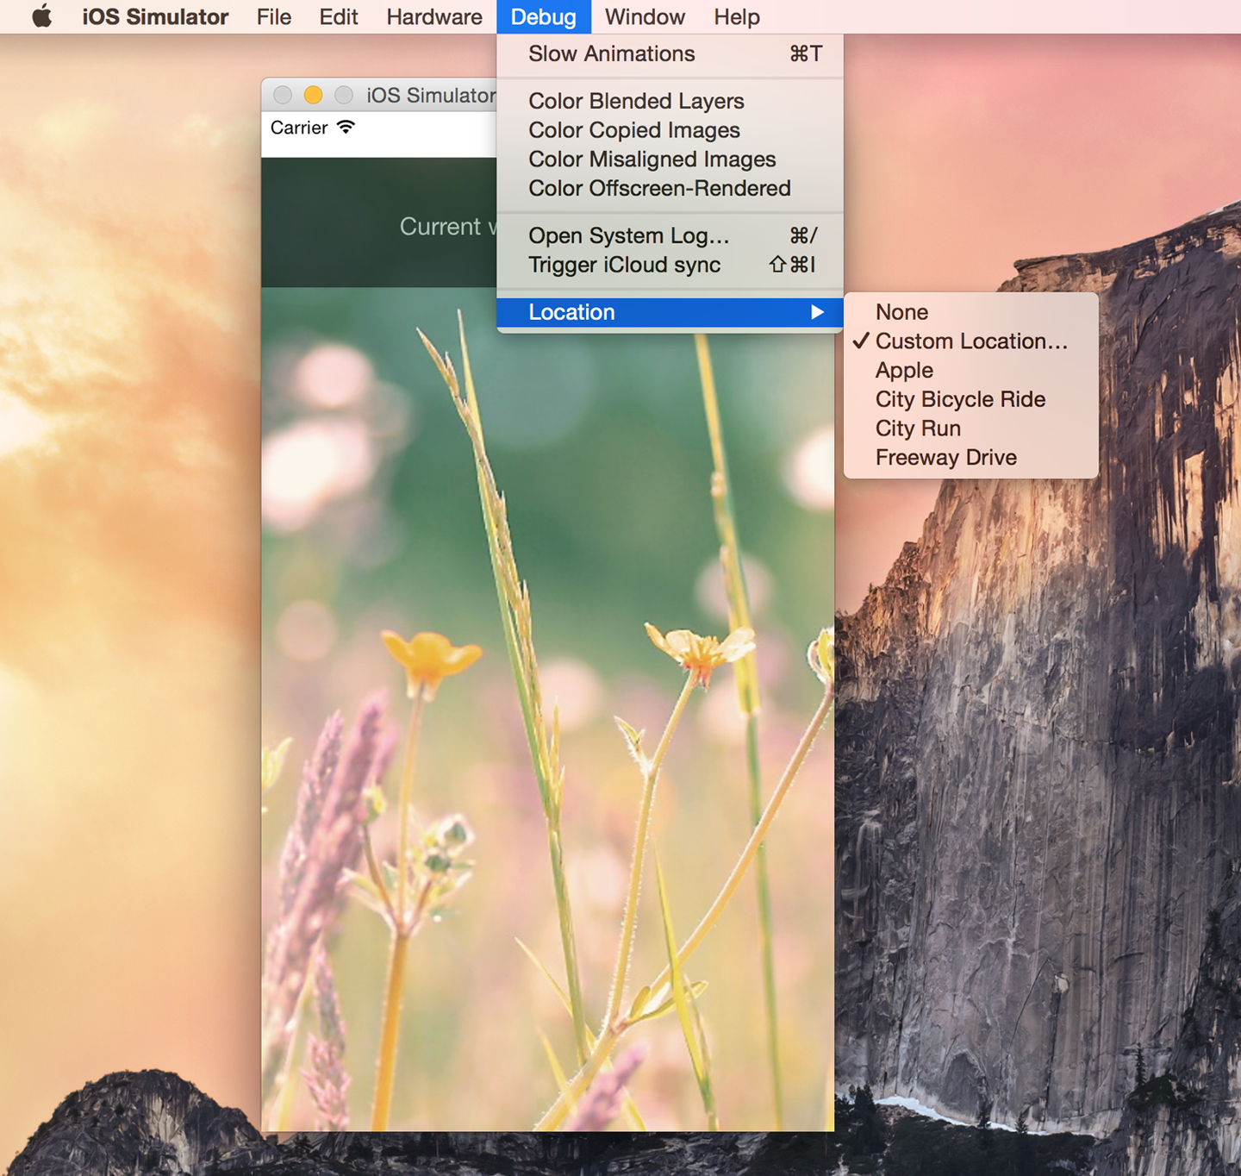Click the Wi-Fi icon in simulator status bar
Screen dimensions: 1241x1176
click(346, 128)
